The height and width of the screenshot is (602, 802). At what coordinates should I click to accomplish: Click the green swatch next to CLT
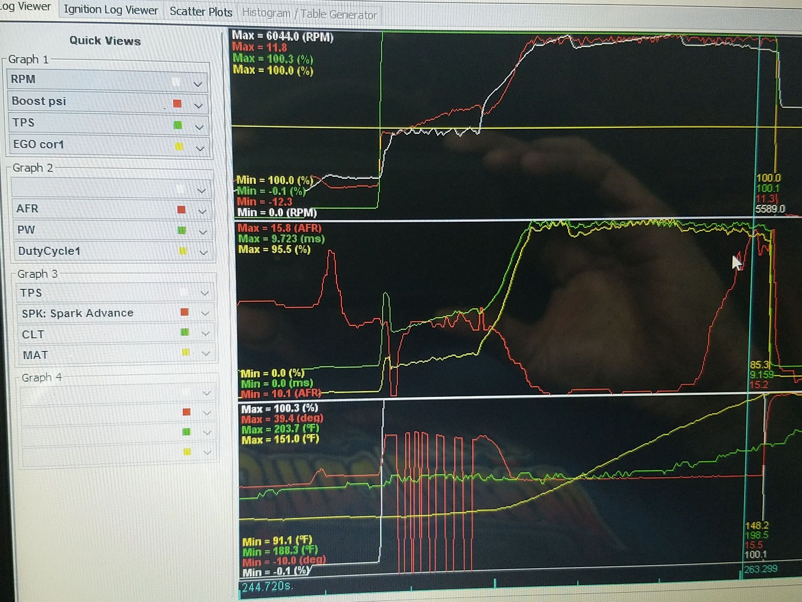click(185, 332)
